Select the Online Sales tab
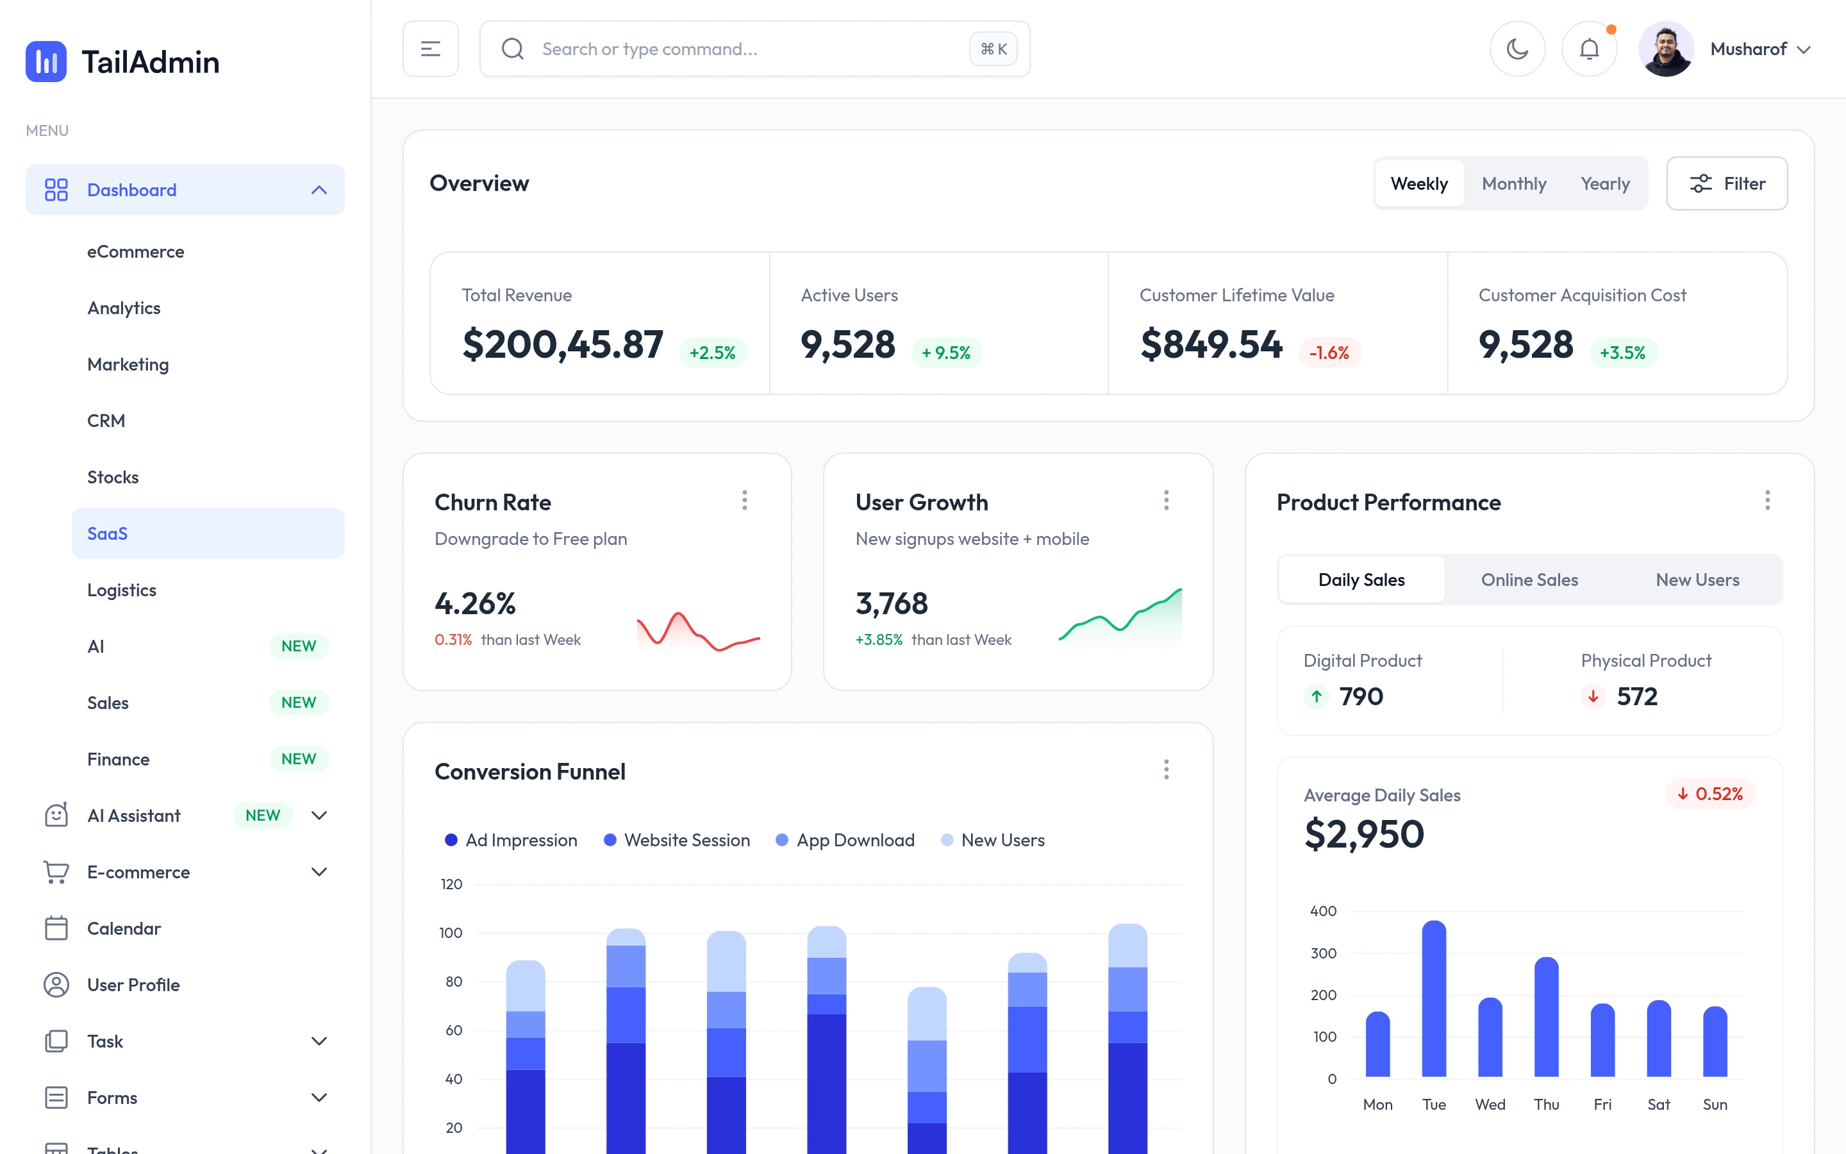Viewport: 1846px width, 1154px height. [x=1529, y=580]
